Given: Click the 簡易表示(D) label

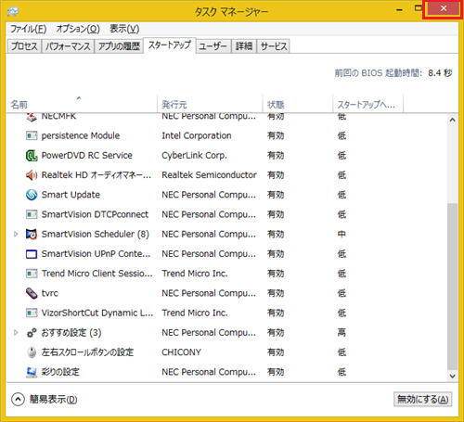Looking at the screenshot, I should point(54,400).
